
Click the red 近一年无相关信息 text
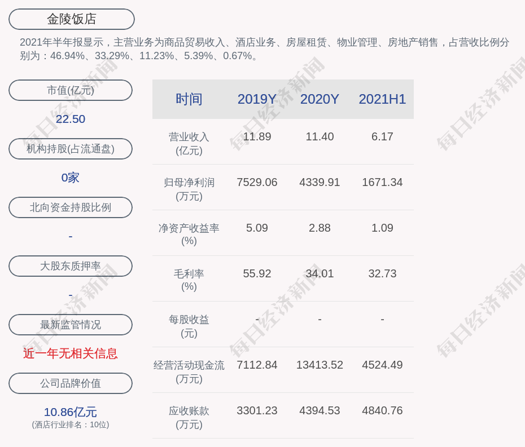[x=71, y=353]
